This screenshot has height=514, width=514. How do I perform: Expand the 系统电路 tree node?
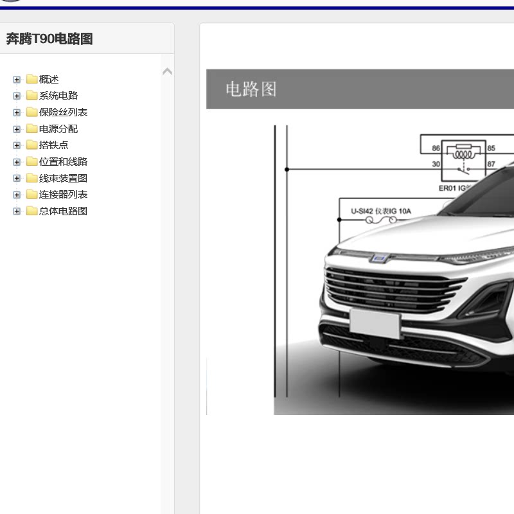pyautogui.click(x=17, y=96)
